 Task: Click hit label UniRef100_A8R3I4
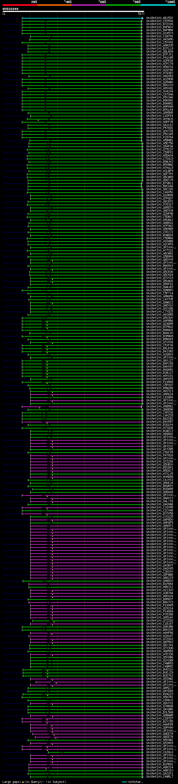pyautogui.click(x=159, y=767)
